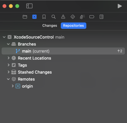Screen dimensions: 127x123
Task: Close the window with red button
Action: tap(5, 6)
